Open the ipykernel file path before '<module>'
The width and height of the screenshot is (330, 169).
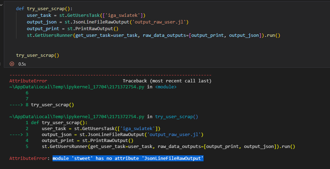[77, 87]
